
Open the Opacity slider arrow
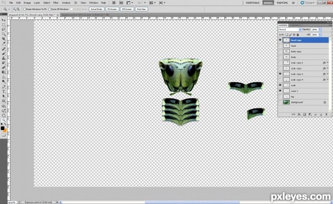click(320, 29)
